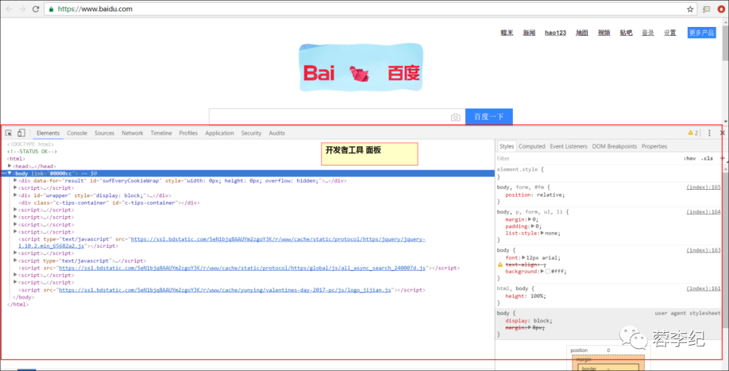Screen dimensions: 729x371
Task: Switch to the Elements tab
Action: pyautogui.click(x=48, y=133)
